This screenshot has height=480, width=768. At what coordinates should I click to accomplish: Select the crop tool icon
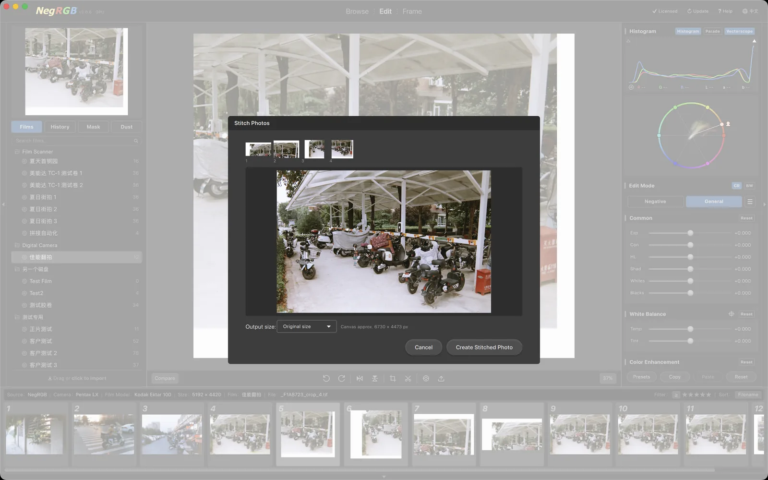393,378
